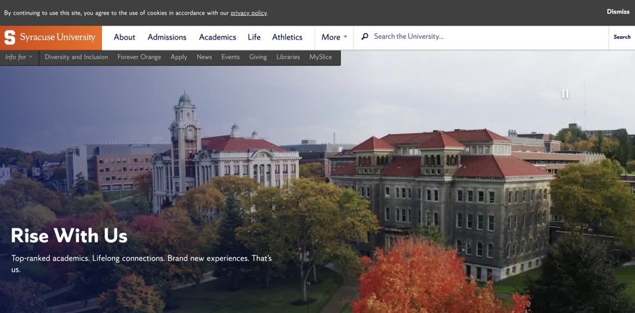Click the Search button

(x=622, y=37)
